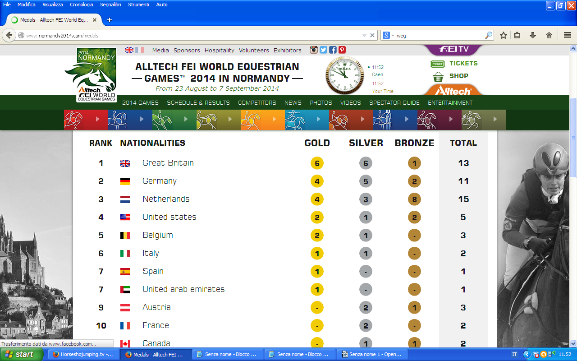
Task: Open the NEWS nav item
Action: pyautogui.click(x=293, y=103)
